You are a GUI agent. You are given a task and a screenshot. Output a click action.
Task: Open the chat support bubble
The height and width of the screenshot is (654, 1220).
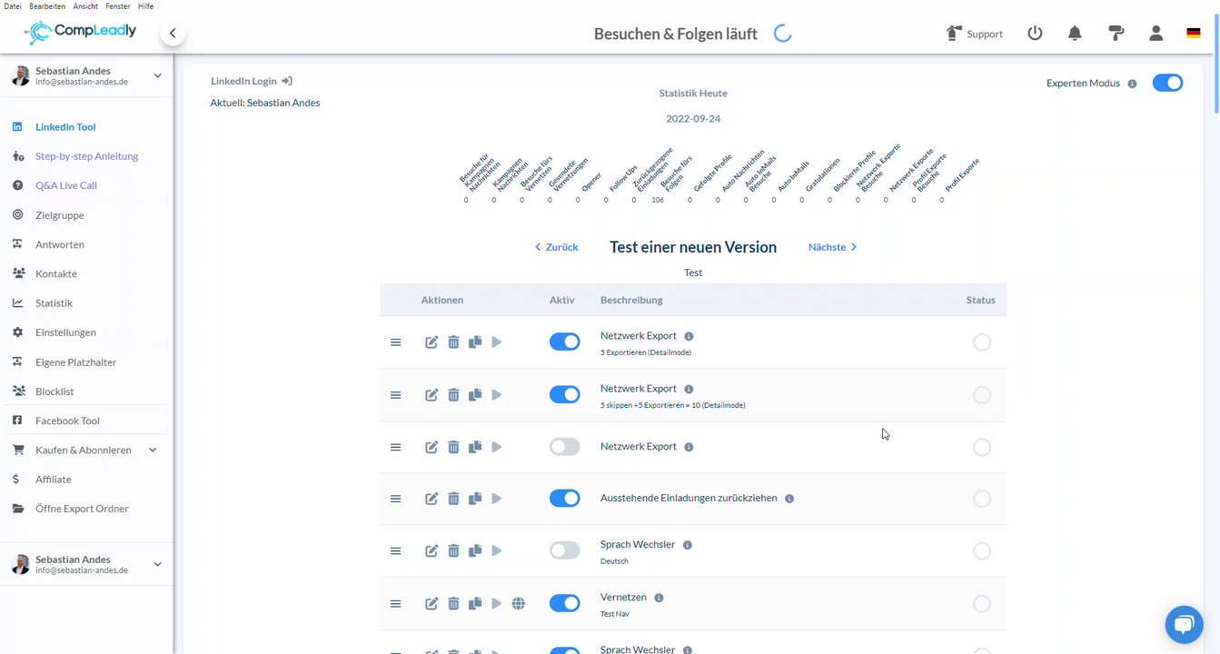1183,624
